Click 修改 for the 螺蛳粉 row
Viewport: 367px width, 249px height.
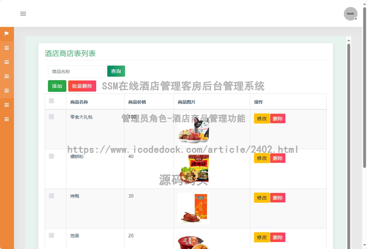(x=262, y=158)
